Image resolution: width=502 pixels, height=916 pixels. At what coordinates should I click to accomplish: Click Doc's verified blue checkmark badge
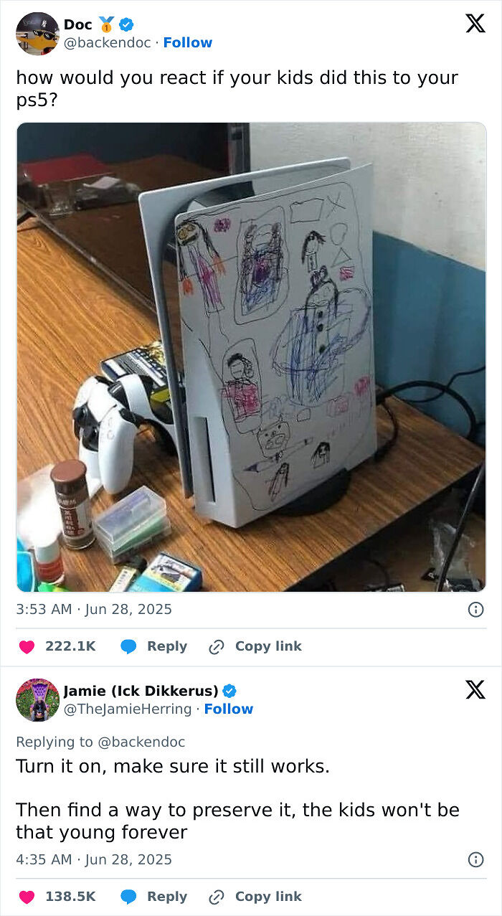[x=126, y=24]
